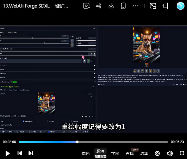Screen dimensions: 187x159
Task: Click the width slider in the video
Action: 34,38
